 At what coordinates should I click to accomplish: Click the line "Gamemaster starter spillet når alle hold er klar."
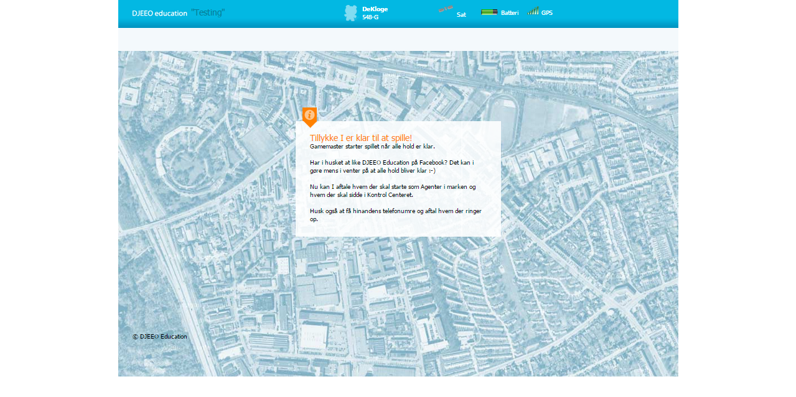pyautogui.click(x=372, y=147)
